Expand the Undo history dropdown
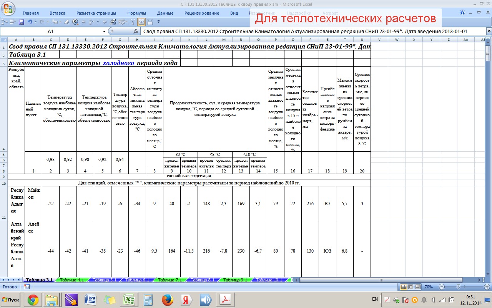The width and height of the screenshot is (492, 308). click(x=35, y=22)
